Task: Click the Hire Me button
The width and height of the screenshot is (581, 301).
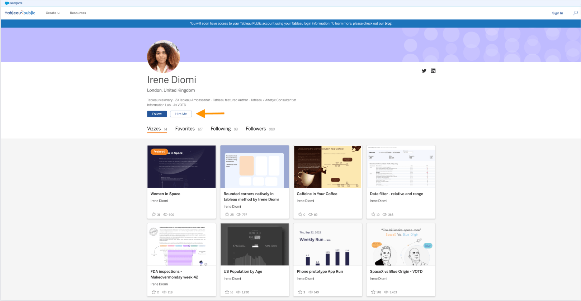Action: coord(181,114)
